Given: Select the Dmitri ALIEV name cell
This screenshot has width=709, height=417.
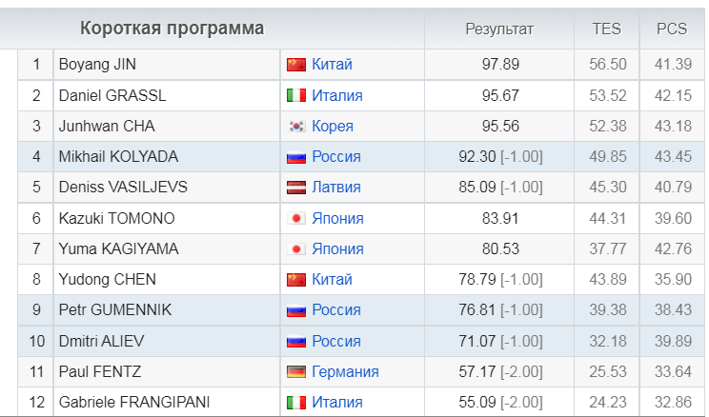Looking at the screenshot, I should pyautogui.click(x=167, y=341).
